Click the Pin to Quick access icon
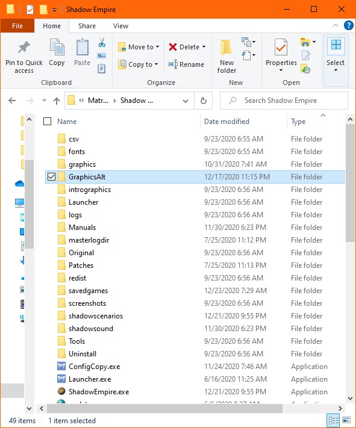The image size is (356, 428). (23, 47)
